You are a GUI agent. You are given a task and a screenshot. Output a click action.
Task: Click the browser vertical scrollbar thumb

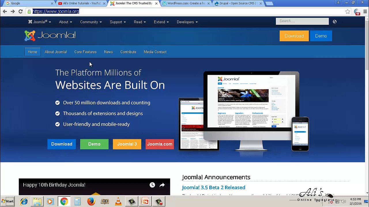click(x=367, y=45)
